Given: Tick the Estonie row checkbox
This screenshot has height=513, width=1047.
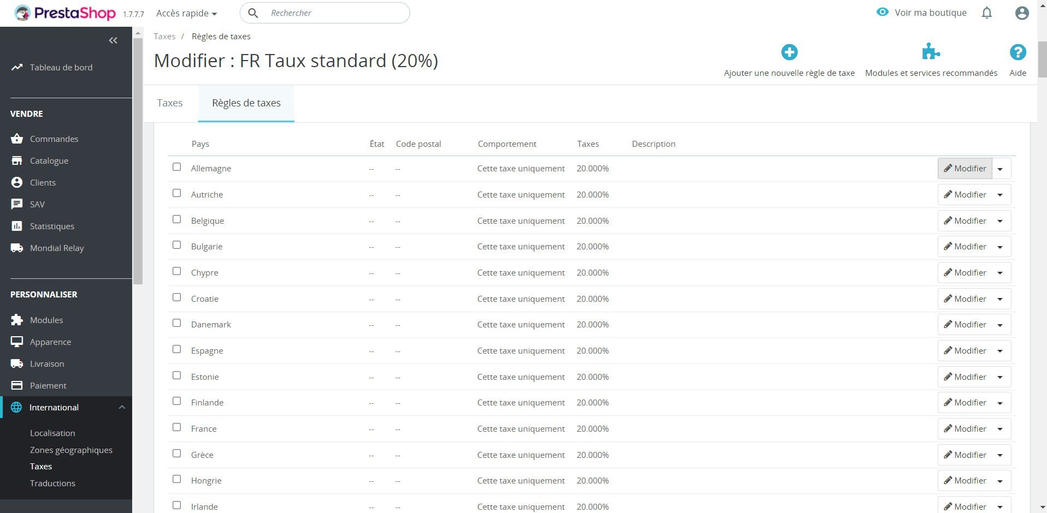Looking at the screenshot, I should (x=176, y=375).
